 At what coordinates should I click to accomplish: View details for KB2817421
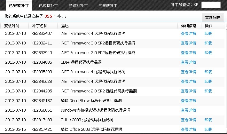188,130
